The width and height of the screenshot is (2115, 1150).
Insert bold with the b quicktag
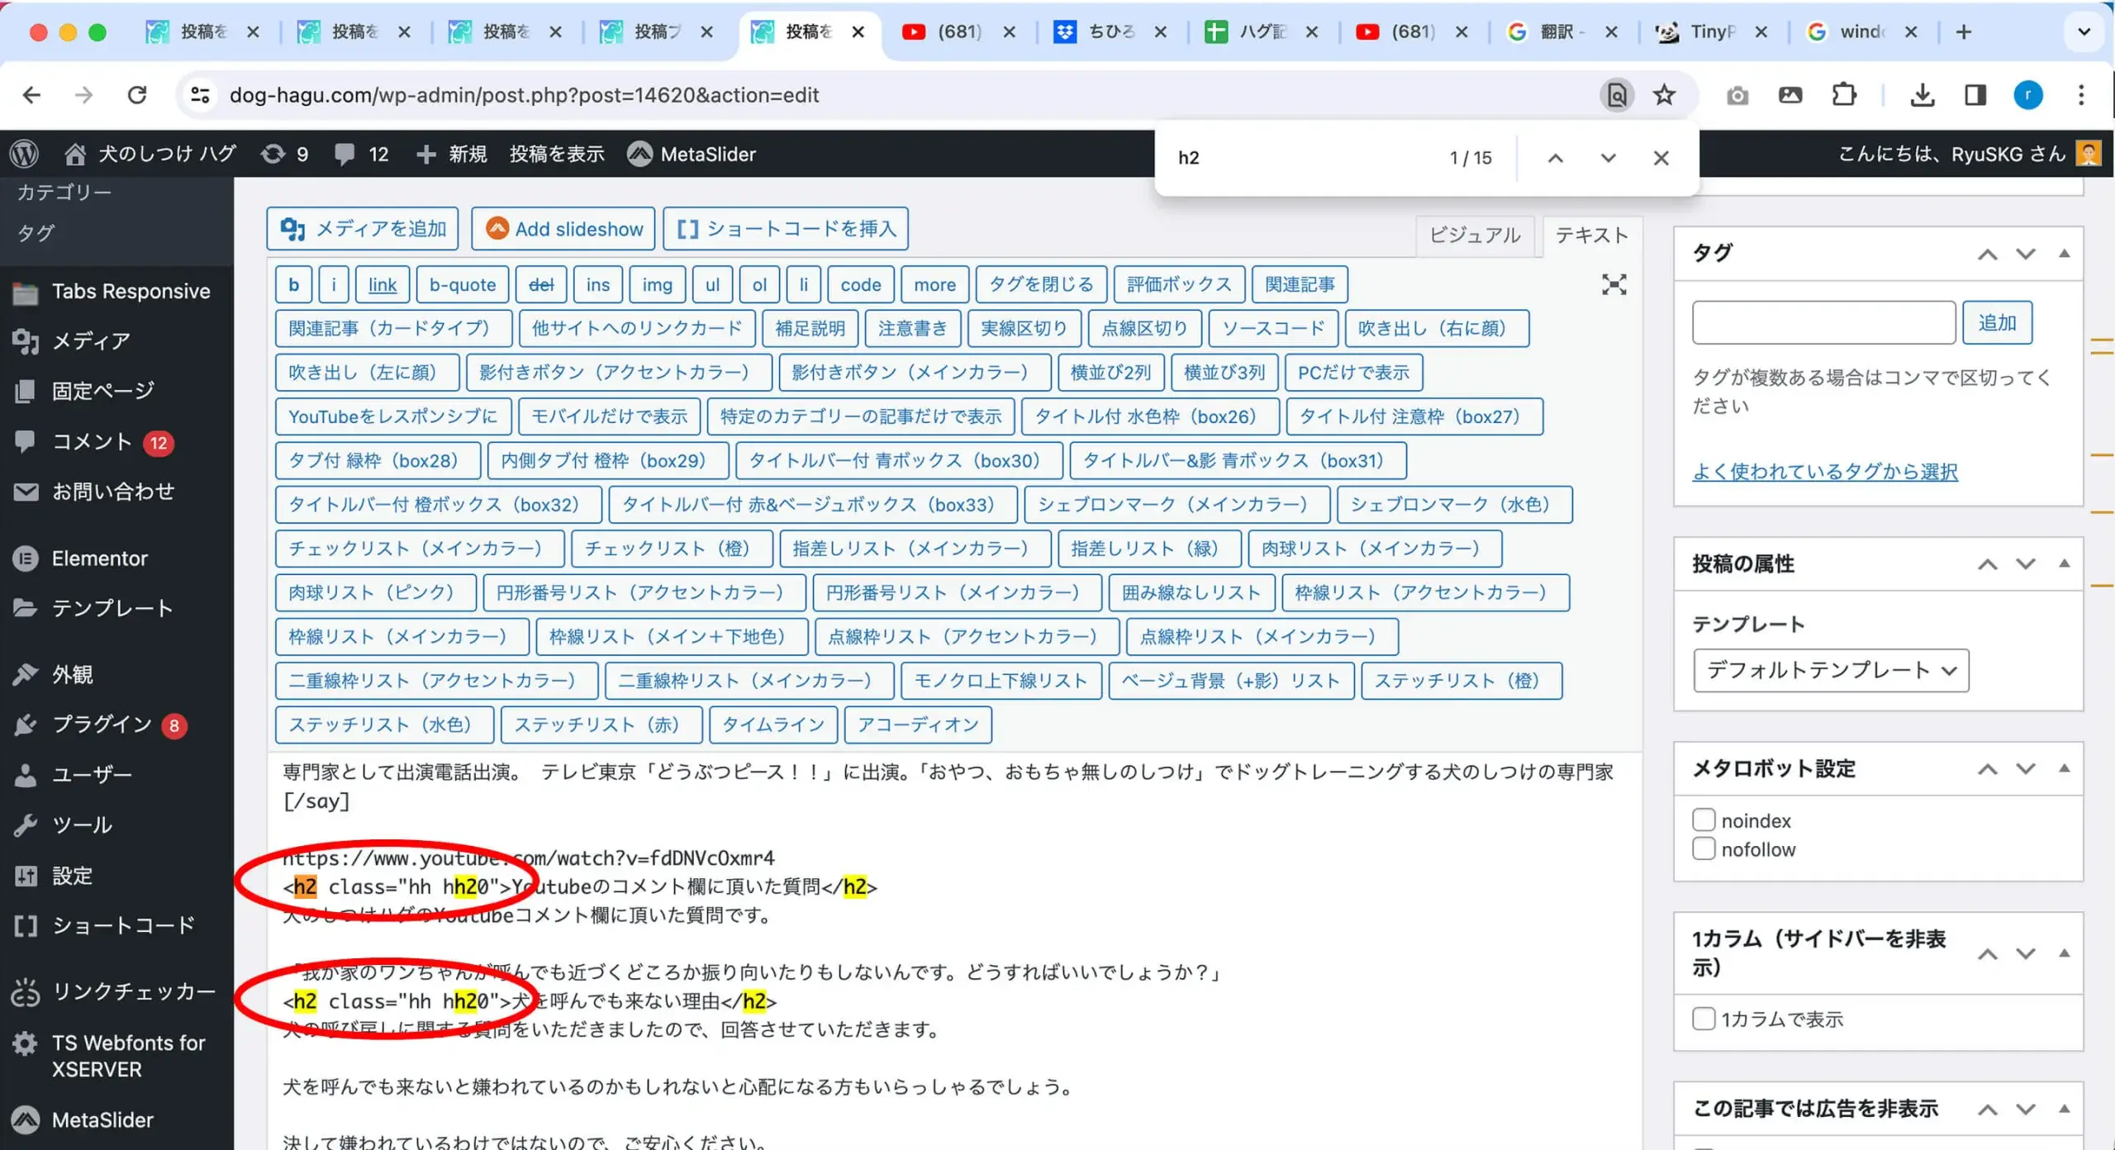[293, 284]
